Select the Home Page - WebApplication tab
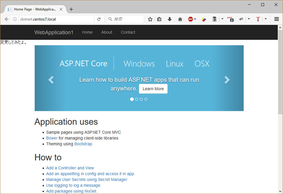Viewport: 283px width, 194px height. [35, 9]
